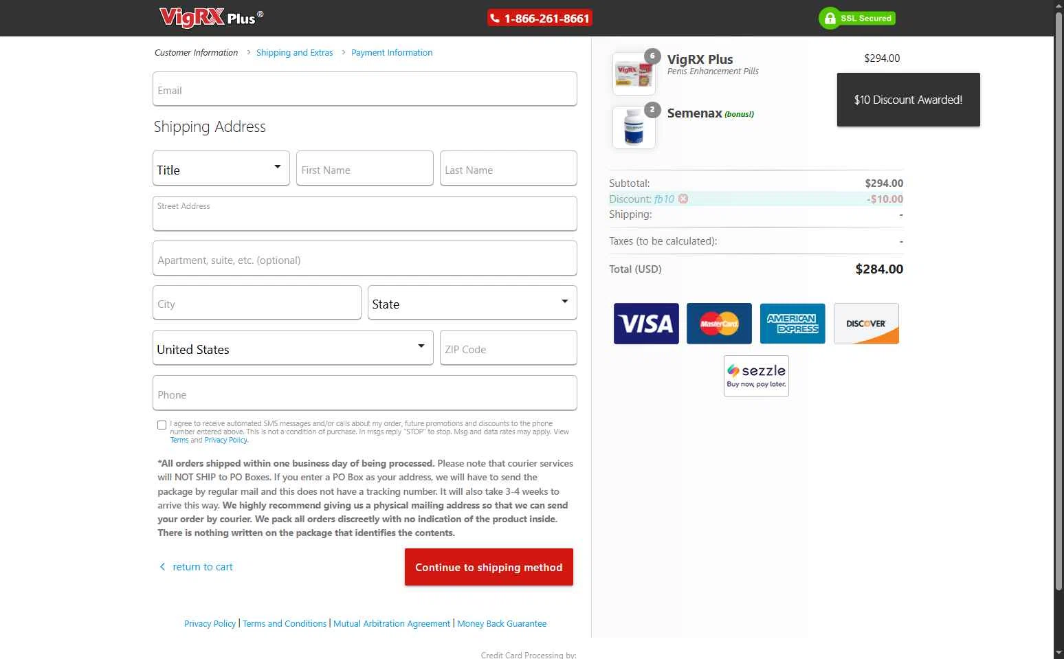1064x659 pixels.
Task: Focus the Street Address field
Action: point(364,214)
